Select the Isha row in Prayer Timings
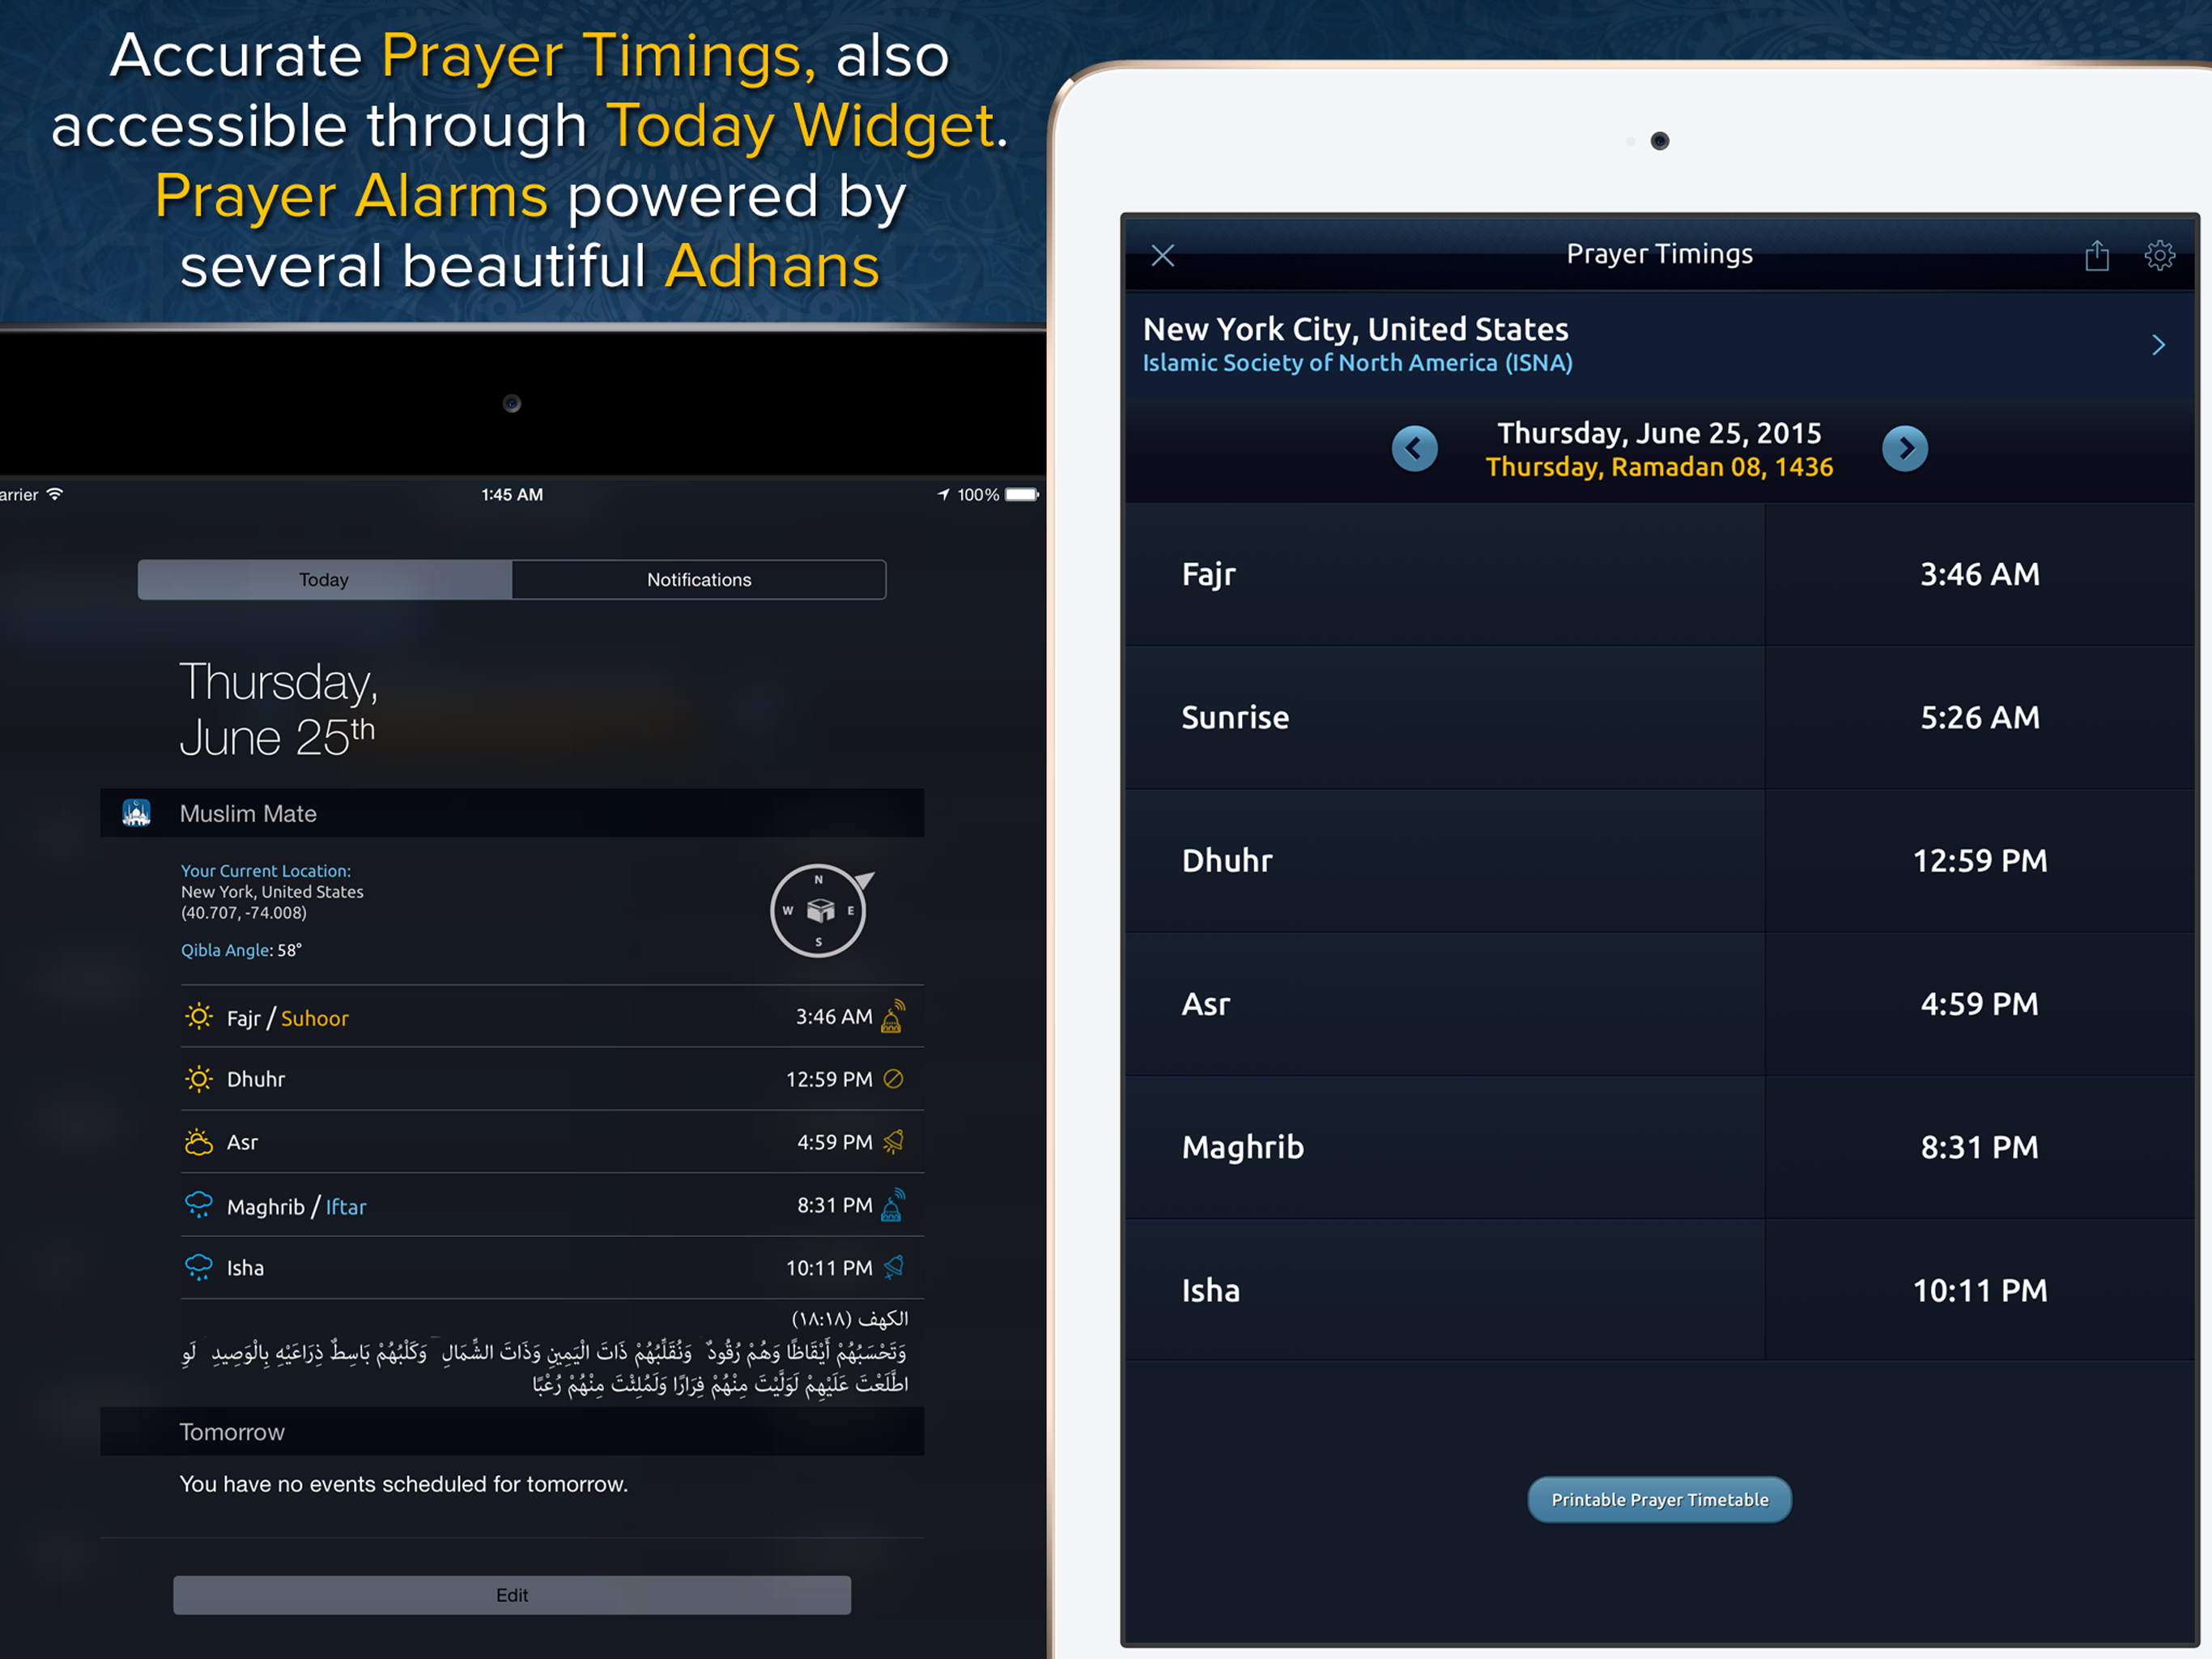The height and width of the screenshot is (1659, 2212). [1659, 1290]
